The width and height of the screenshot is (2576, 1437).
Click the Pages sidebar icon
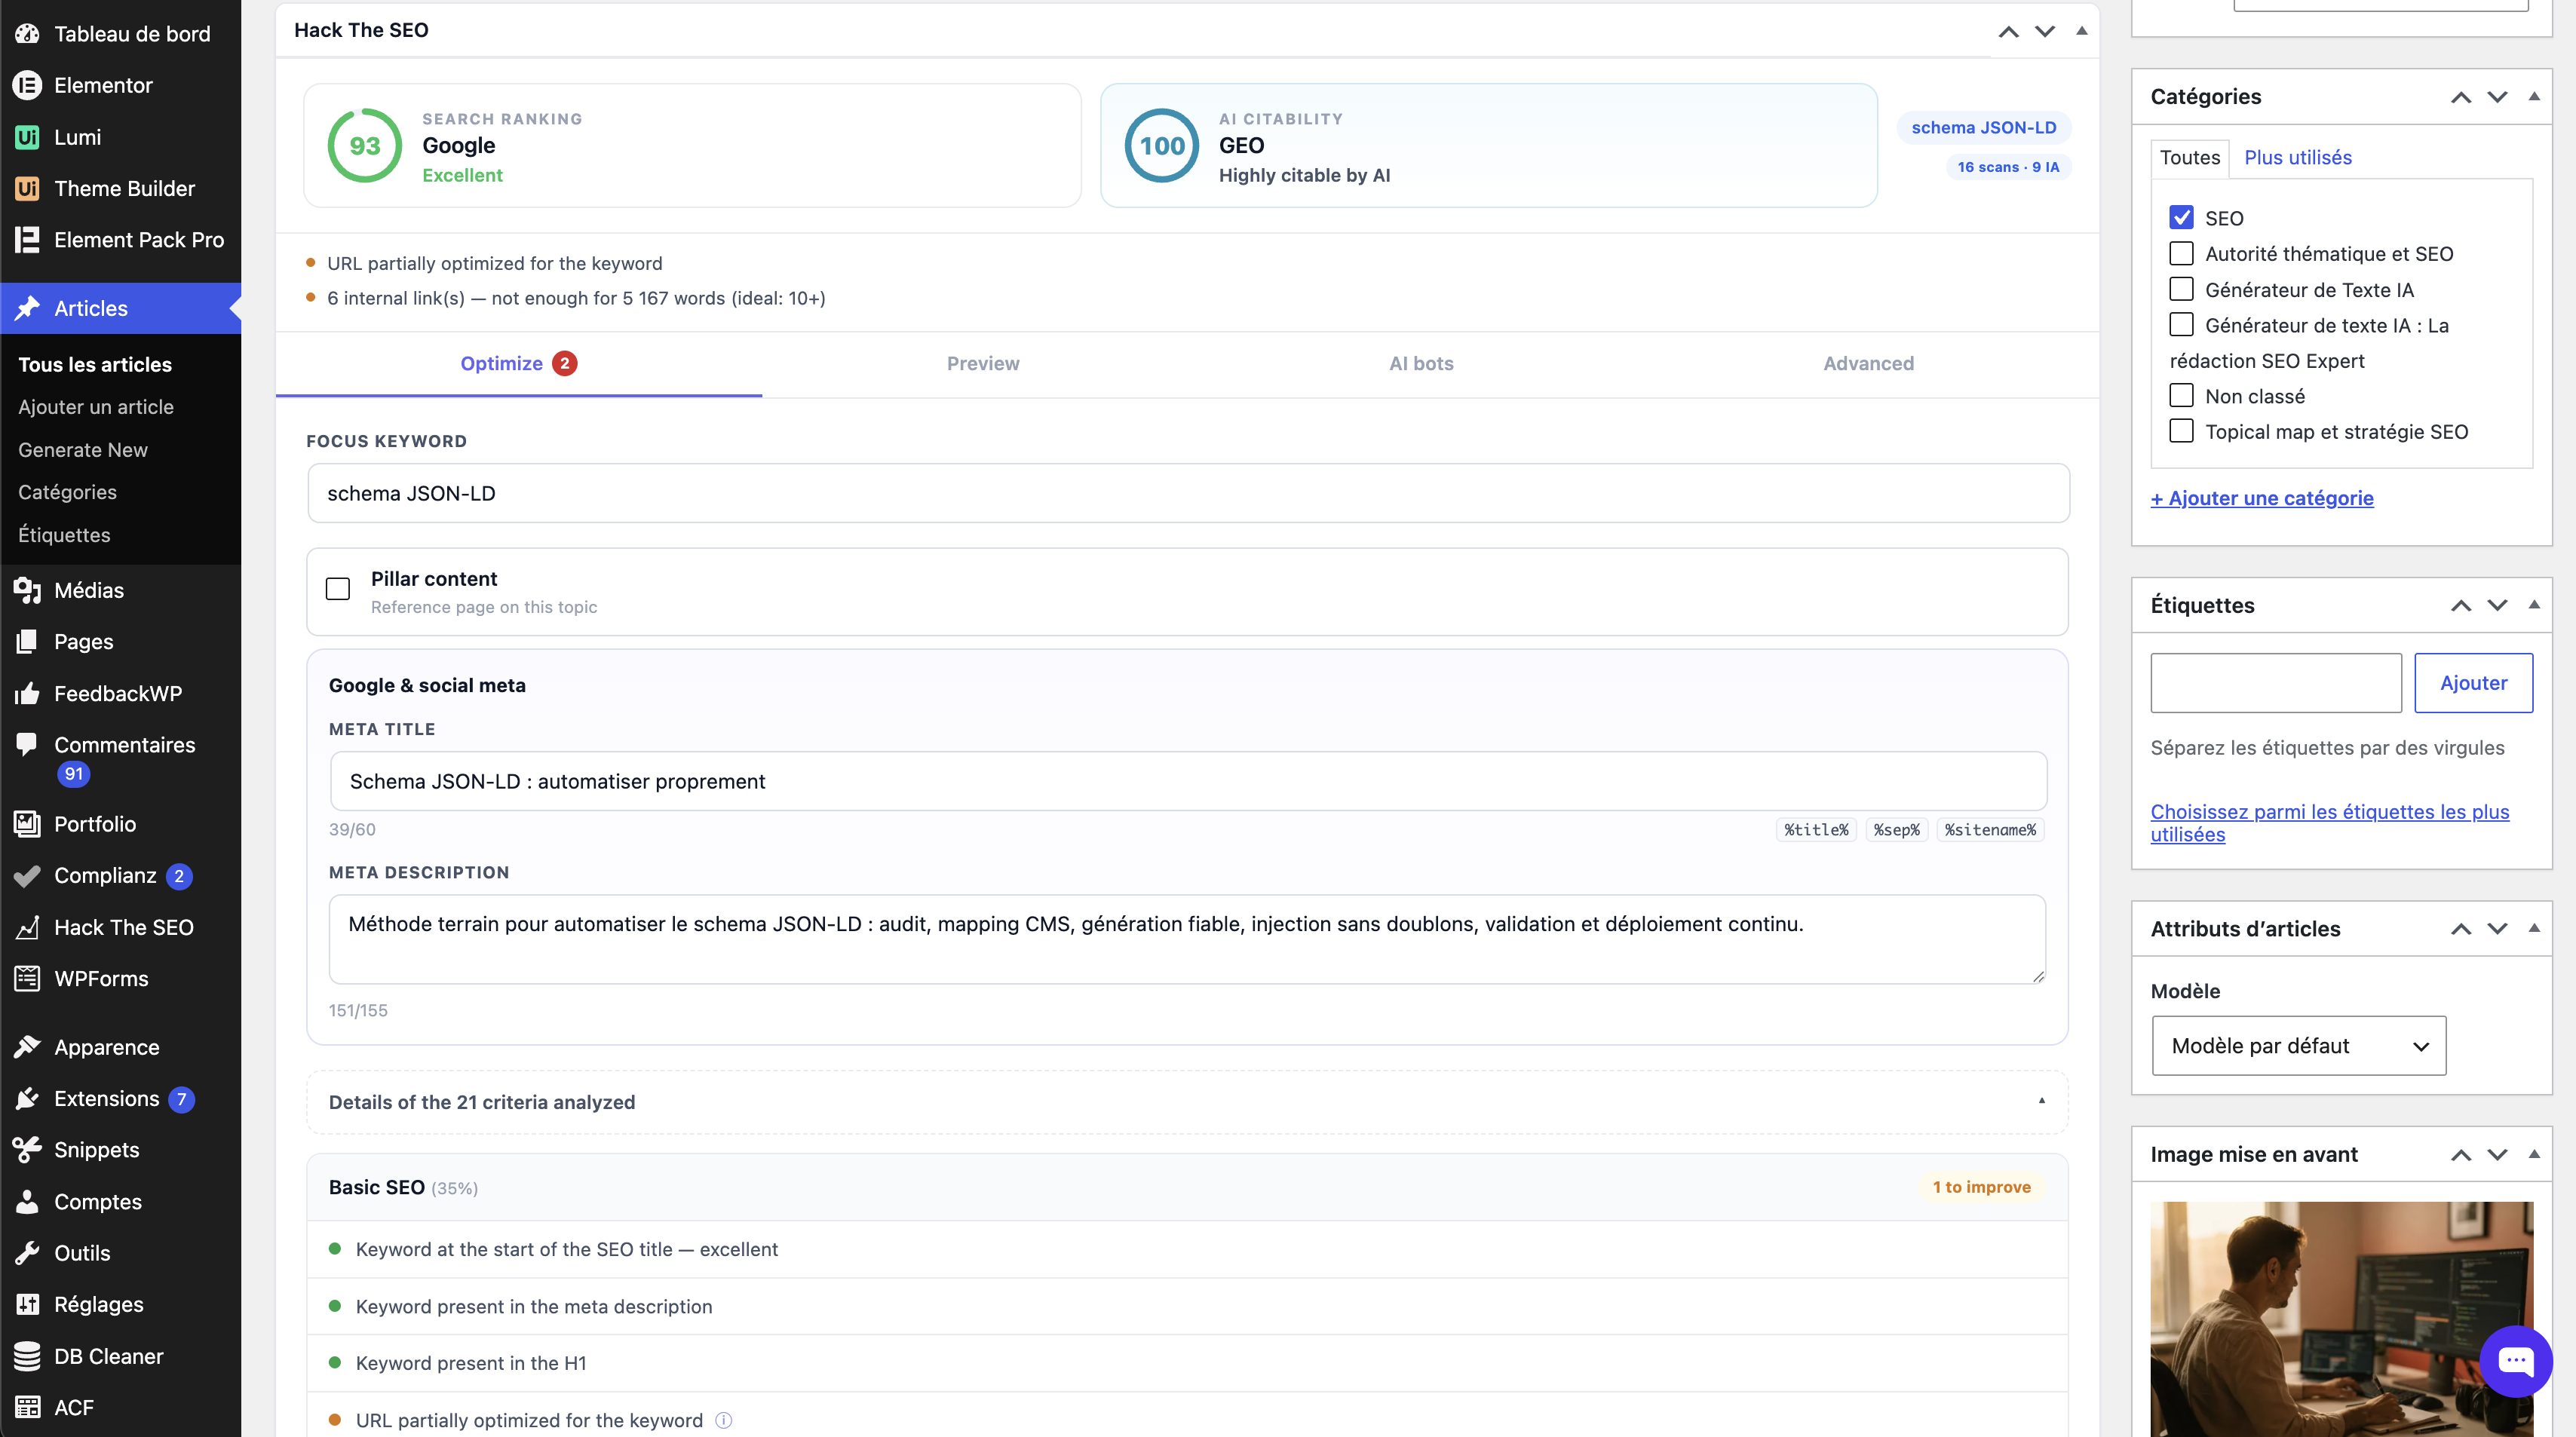[27, 641]
